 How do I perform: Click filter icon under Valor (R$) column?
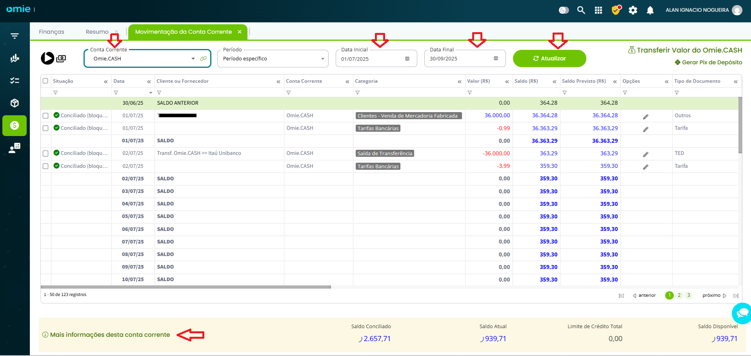(x=469, y=93)
